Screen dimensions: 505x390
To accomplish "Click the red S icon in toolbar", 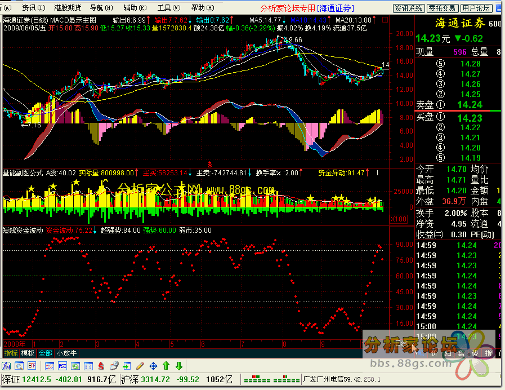I will coord(101,366).
